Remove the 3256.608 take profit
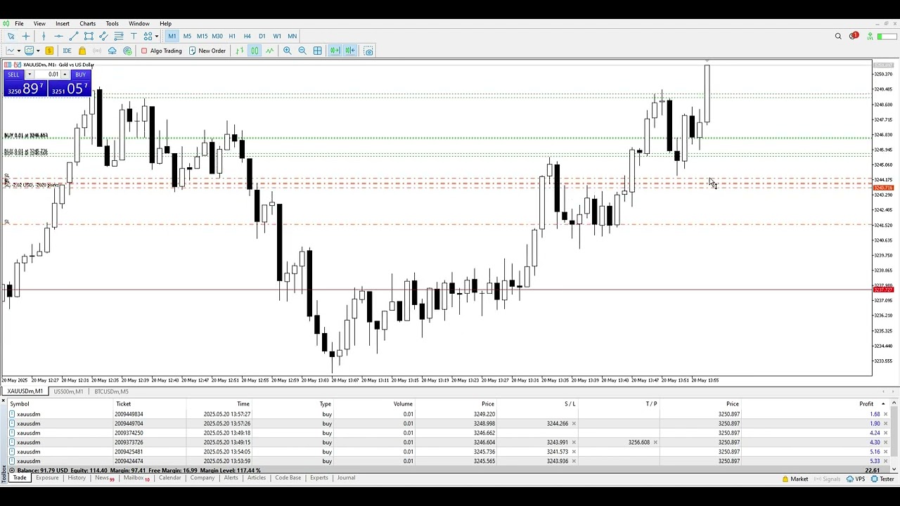This screenshot has height=506, width=900. 655,442
